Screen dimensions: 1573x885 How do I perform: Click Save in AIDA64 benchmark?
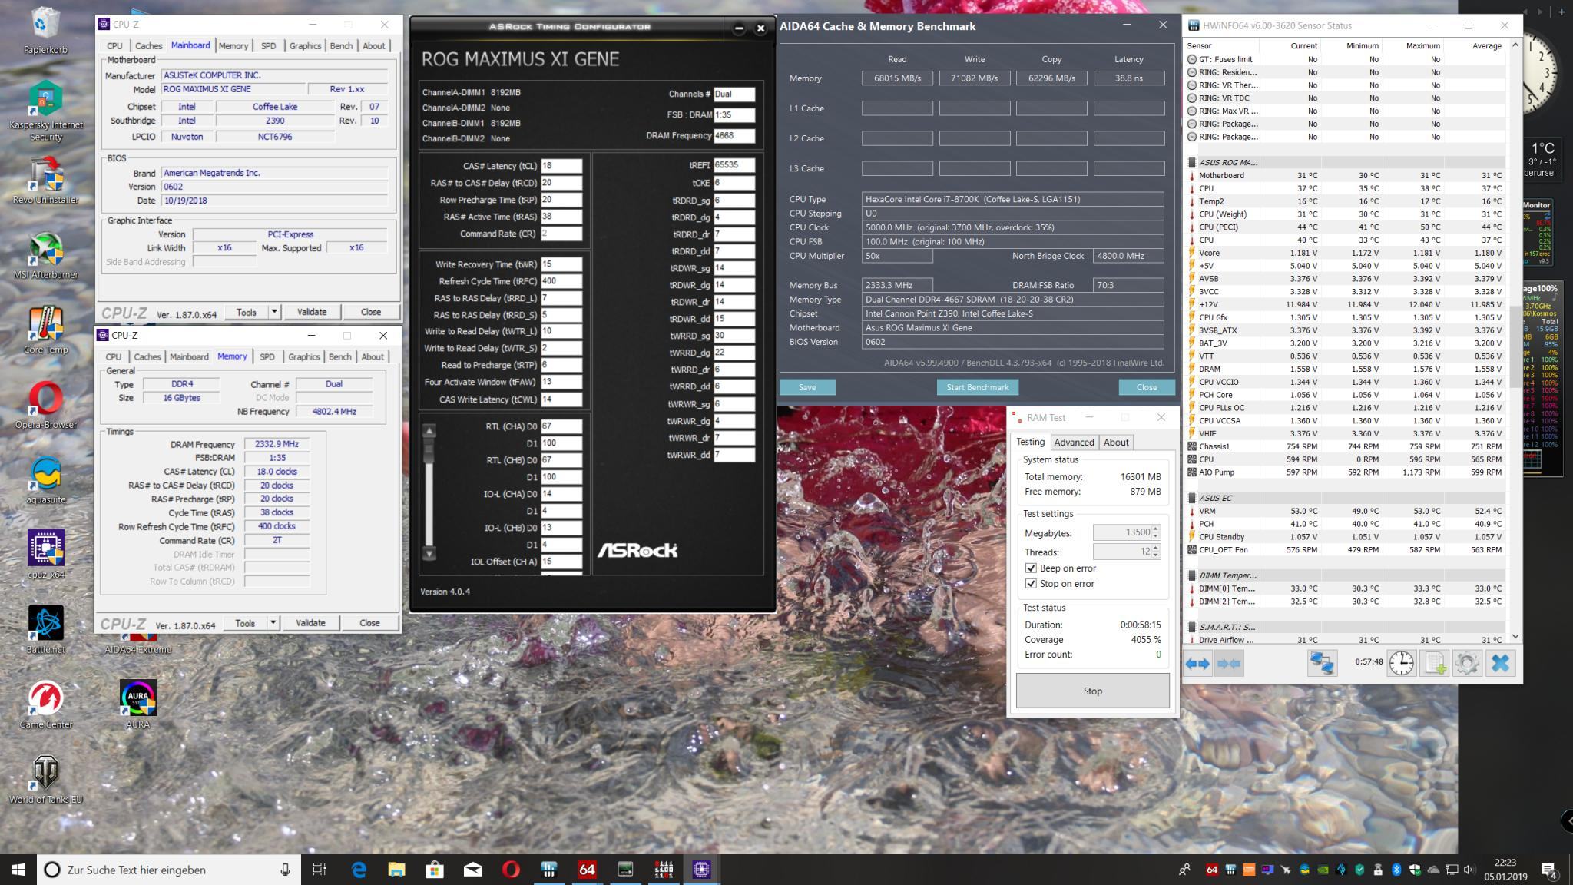tap(807, 387)
